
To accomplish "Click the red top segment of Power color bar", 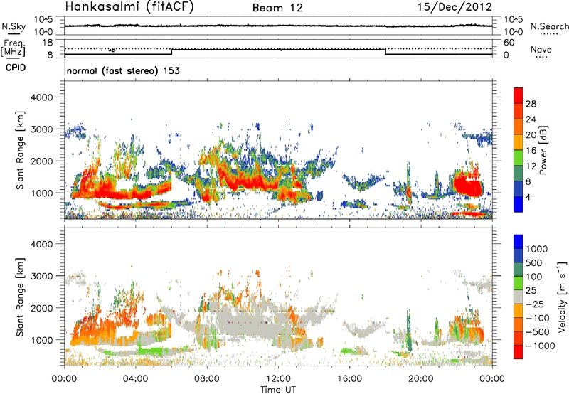I will point(519,95).
